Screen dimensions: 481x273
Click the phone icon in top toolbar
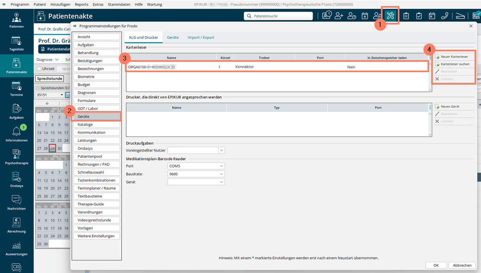444,16
